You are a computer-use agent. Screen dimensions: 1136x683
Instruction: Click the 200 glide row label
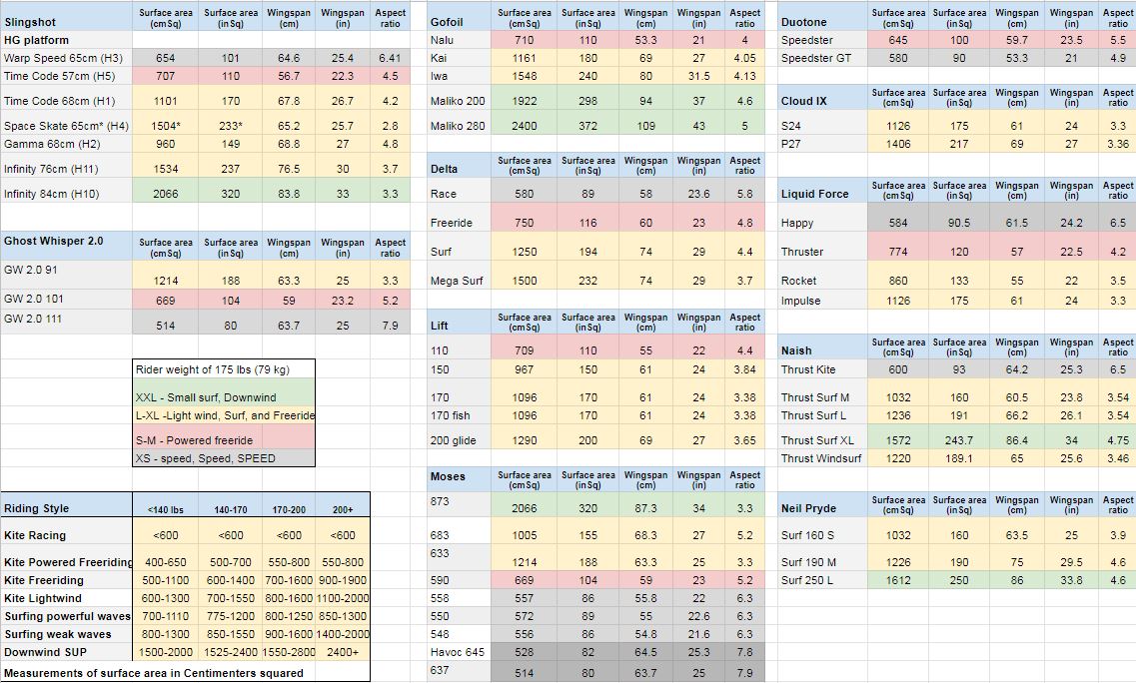point(459,437)
